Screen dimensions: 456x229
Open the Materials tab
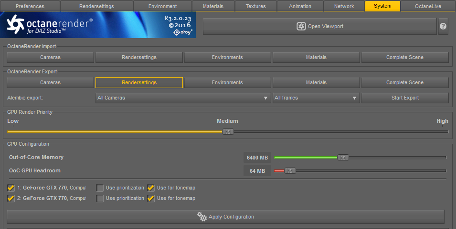pos(213,6)
